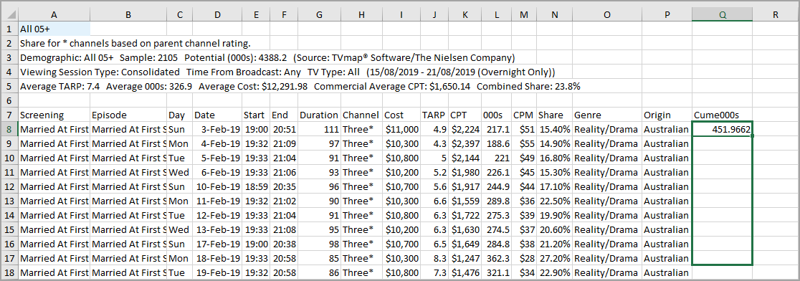Select the 'All 05+' cell in A1
The image size is (800, 281).
[x=54, y=29]
